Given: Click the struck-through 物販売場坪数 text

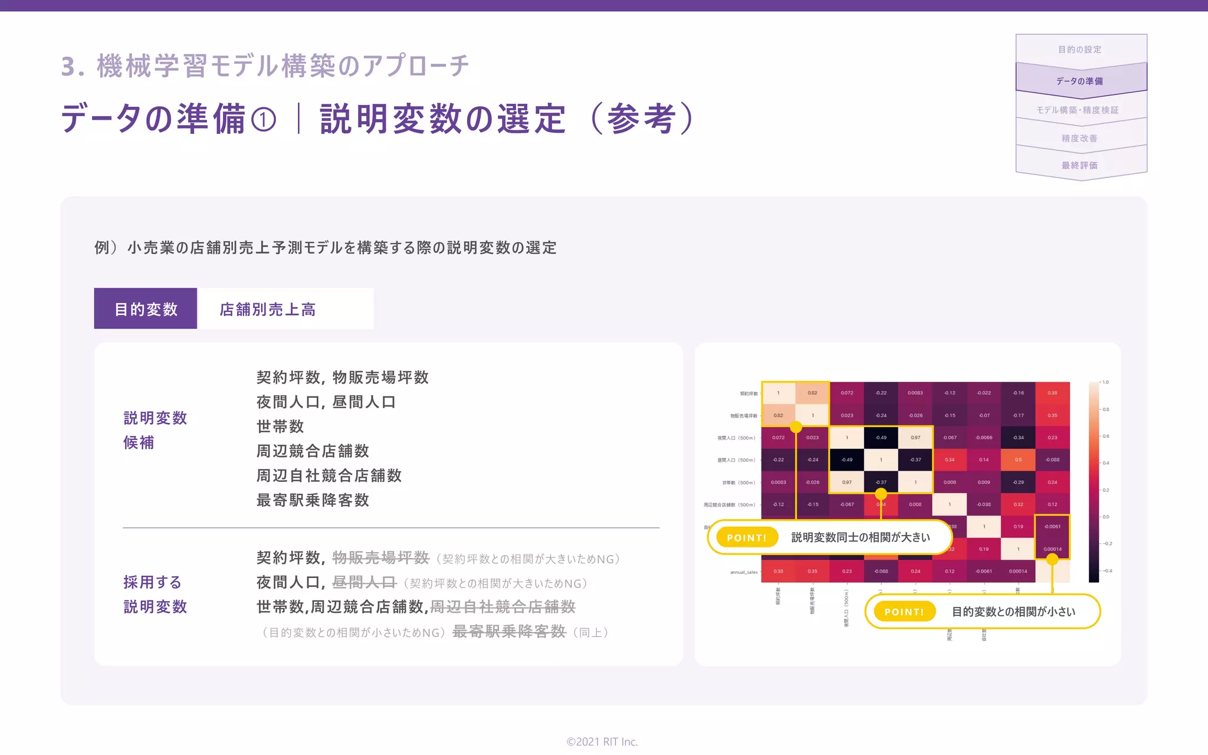Looking at the screenshot, I should point(380,557).
